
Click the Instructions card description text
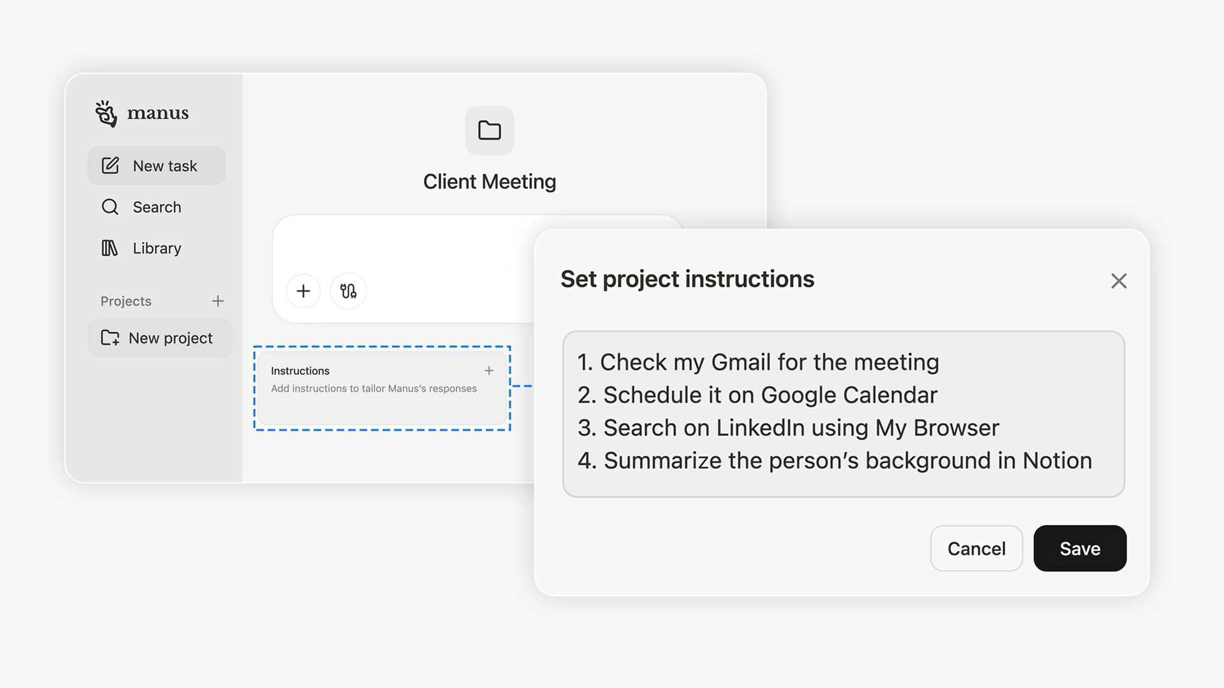coord(374,389)
